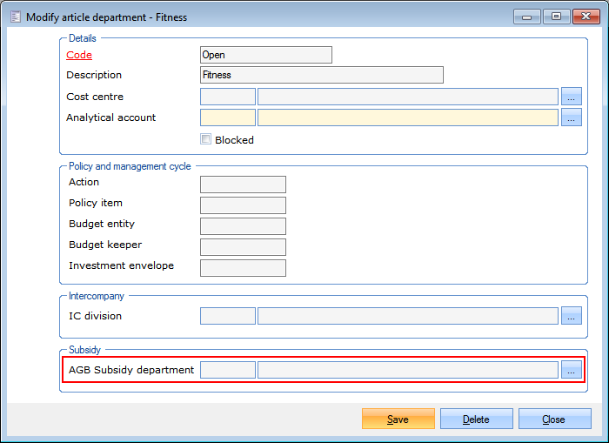Click the Action field
The width and height of the screenshot is (609, 443).
click(x=243, y=184)
